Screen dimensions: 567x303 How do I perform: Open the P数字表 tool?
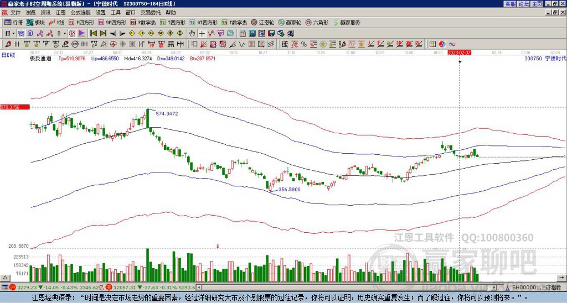(143, 22)
